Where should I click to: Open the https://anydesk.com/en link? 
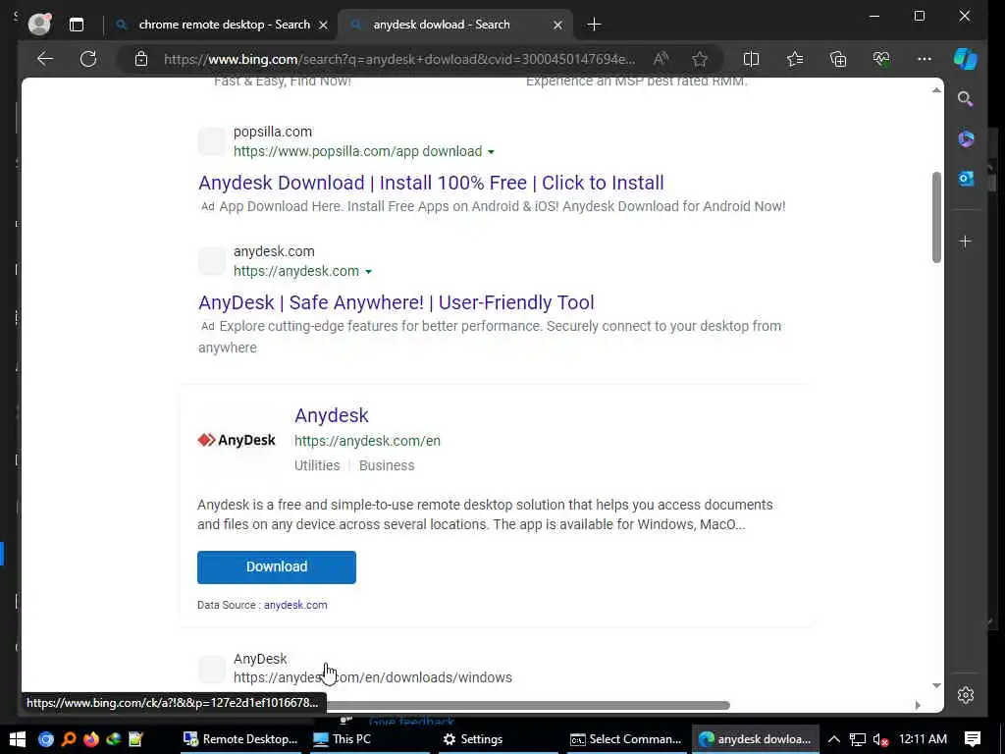[367, 441]
